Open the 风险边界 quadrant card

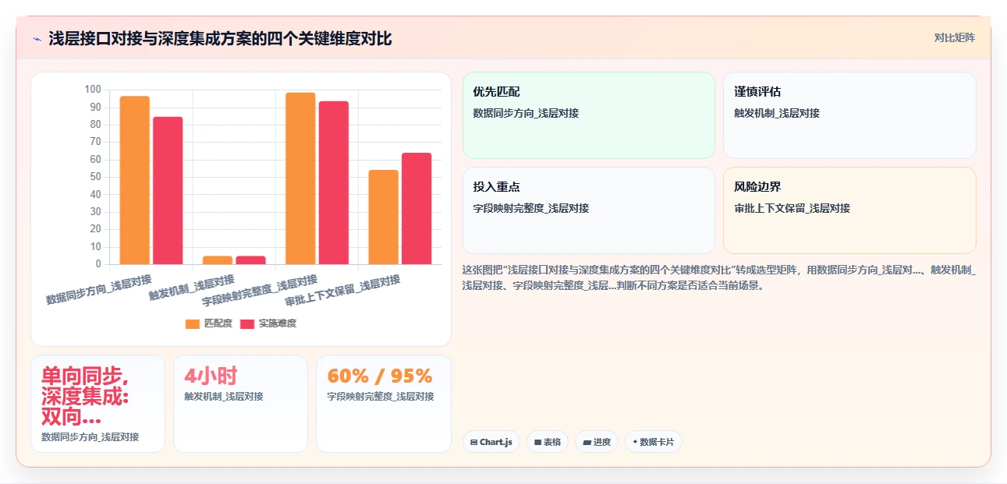coord(849,210)
